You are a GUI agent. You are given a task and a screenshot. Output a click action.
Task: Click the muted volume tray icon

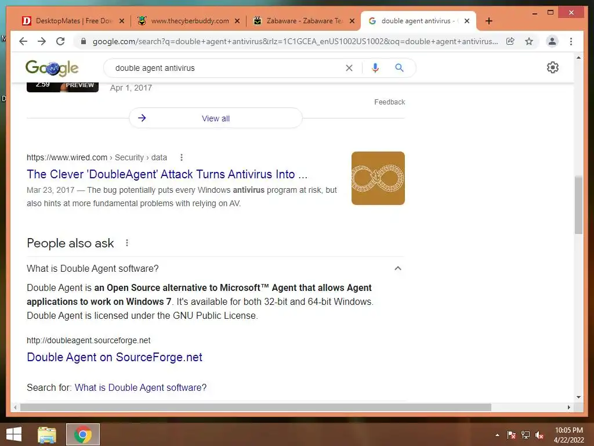coord(539,435)
